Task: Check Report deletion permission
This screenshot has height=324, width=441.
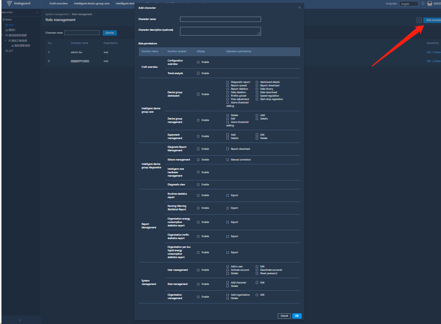Action: [x=227, y=89]
